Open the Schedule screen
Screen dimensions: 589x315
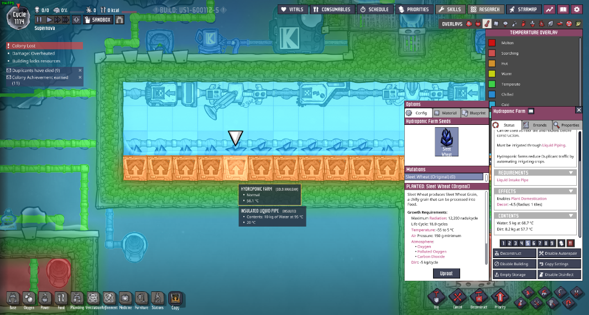374,9
